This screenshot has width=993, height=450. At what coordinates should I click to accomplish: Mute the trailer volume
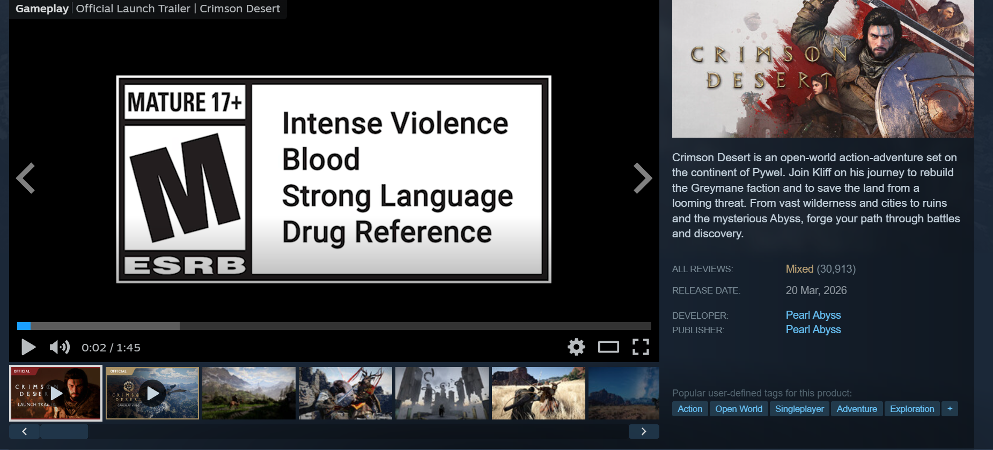(x=60, y=347)
